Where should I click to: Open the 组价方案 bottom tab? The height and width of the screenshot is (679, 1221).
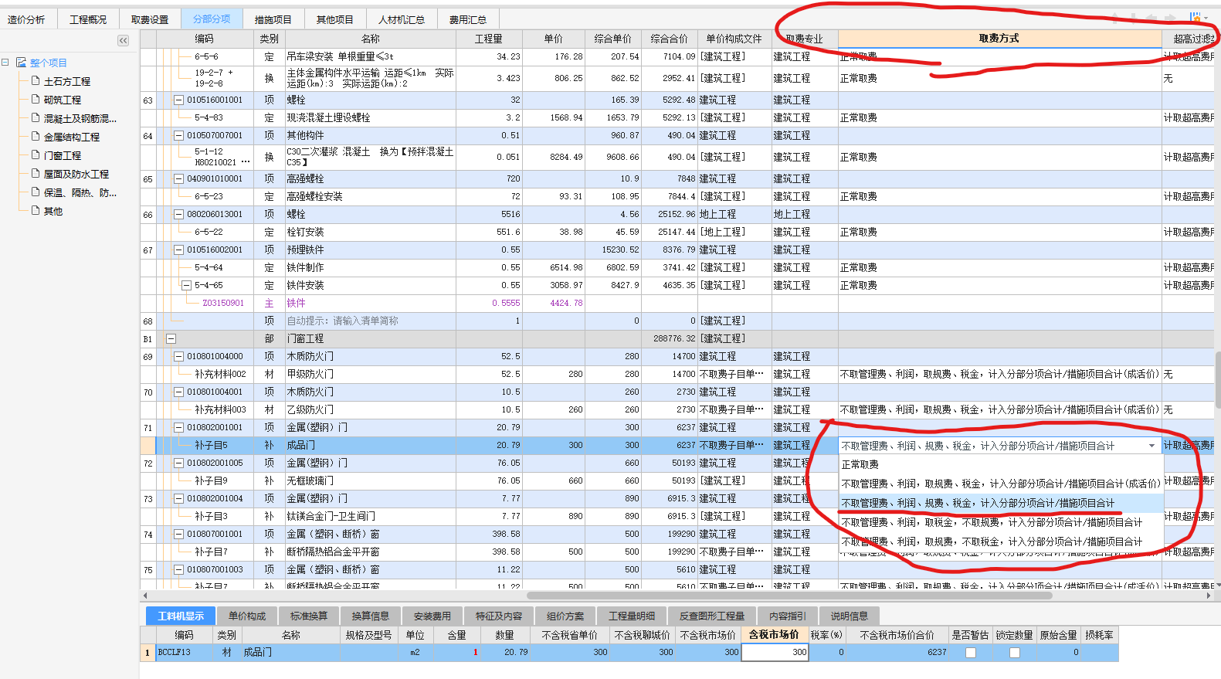point(565,616)
